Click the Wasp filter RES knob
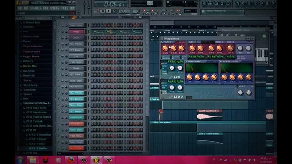The width and height of the screenshot is (292, 164). [173, 48]
